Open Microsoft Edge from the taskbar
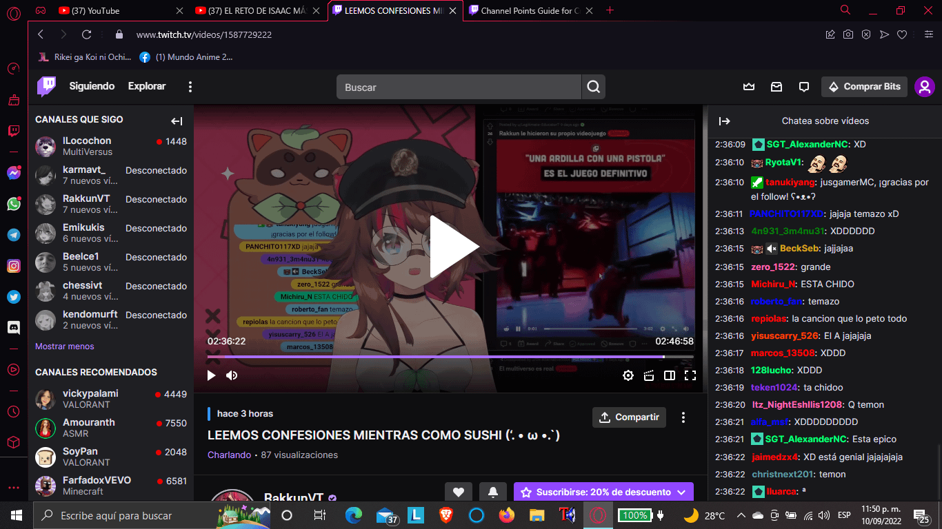This screenshot has width=942, height=529. pyautogui.click(x=354, y=515)
